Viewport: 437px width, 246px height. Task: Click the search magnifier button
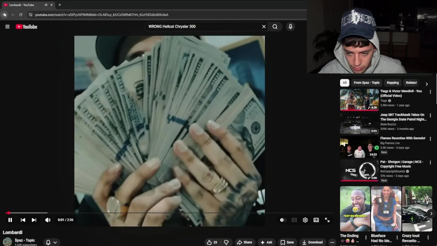[x=275, y=27]
